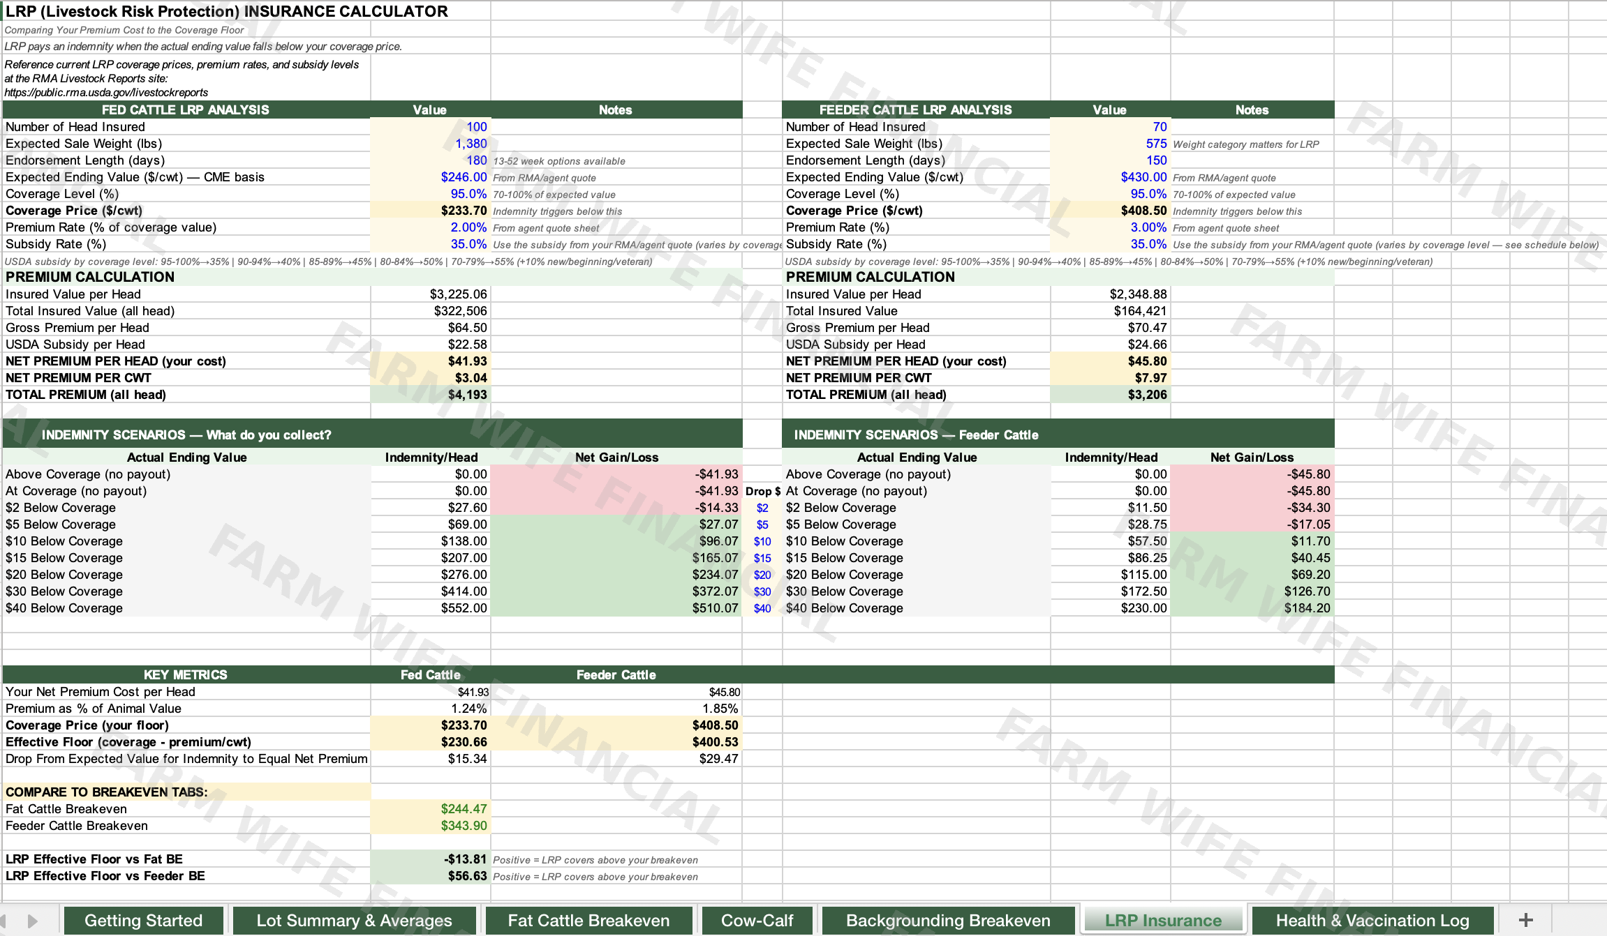
Task: Select Feeder total insured value $164,421
Action: click(x=1111, y=311)
